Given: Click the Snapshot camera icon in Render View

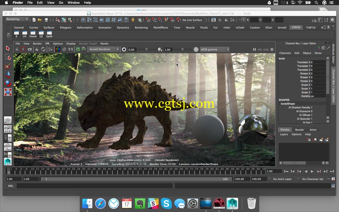Looking at the screenshot, I should pyautogui.click(x=30, y=49).
